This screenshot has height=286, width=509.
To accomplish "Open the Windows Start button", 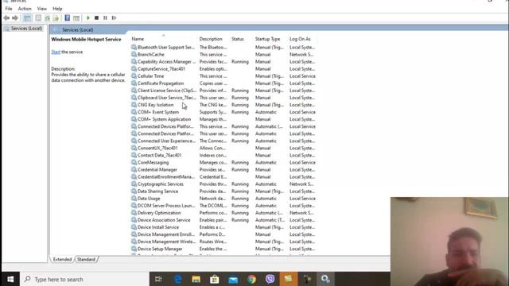I will tap(10, 279).
